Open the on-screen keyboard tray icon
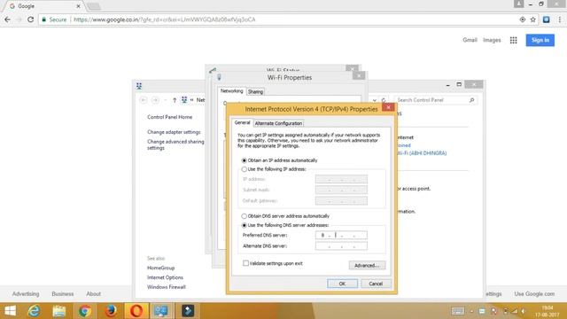The image size is (567, 319). [x=457, y=311]
